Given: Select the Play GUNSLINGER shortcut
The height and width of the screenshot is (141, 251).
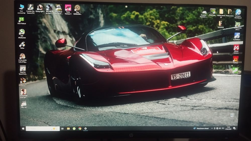Looking at the screenshot, I should point(77,10).
